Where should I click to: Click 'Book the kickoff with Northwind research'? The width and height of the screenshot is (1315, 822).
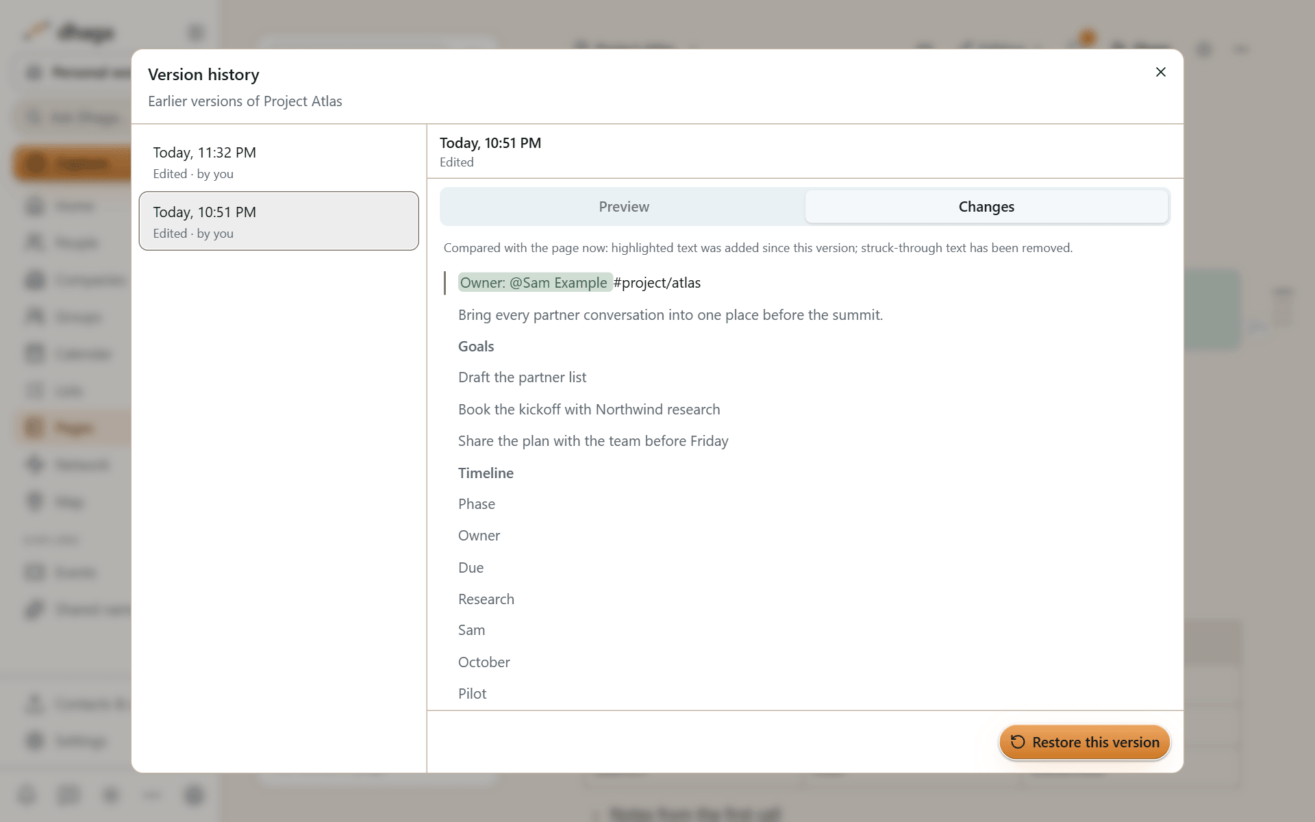tap(589, 410)
